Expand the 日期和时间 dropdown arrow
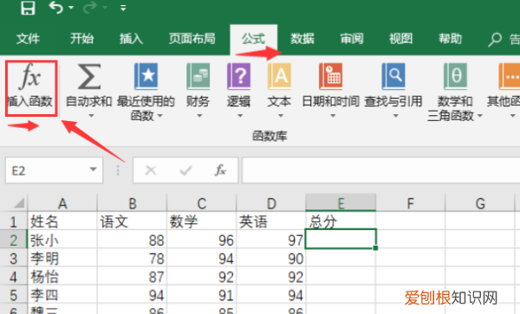The width and height of the screenshot is (520, 314). click(x=333, y=116)
